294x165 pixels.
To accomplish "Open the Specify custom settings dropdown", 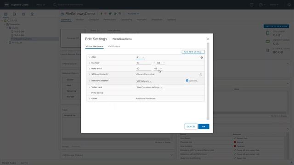I will coord(149,88).
